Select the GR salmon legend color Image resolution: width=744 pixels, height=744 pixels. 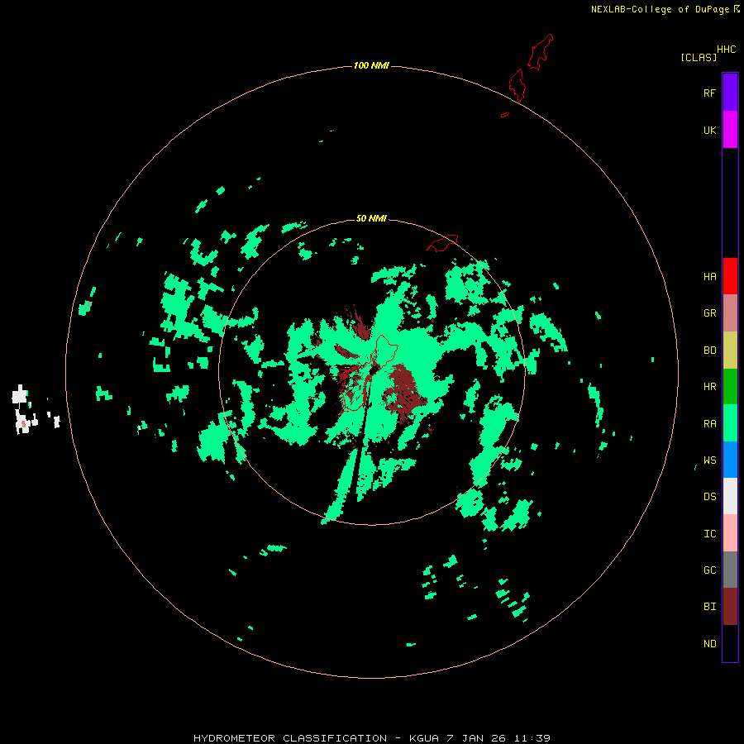click(730, 313)
